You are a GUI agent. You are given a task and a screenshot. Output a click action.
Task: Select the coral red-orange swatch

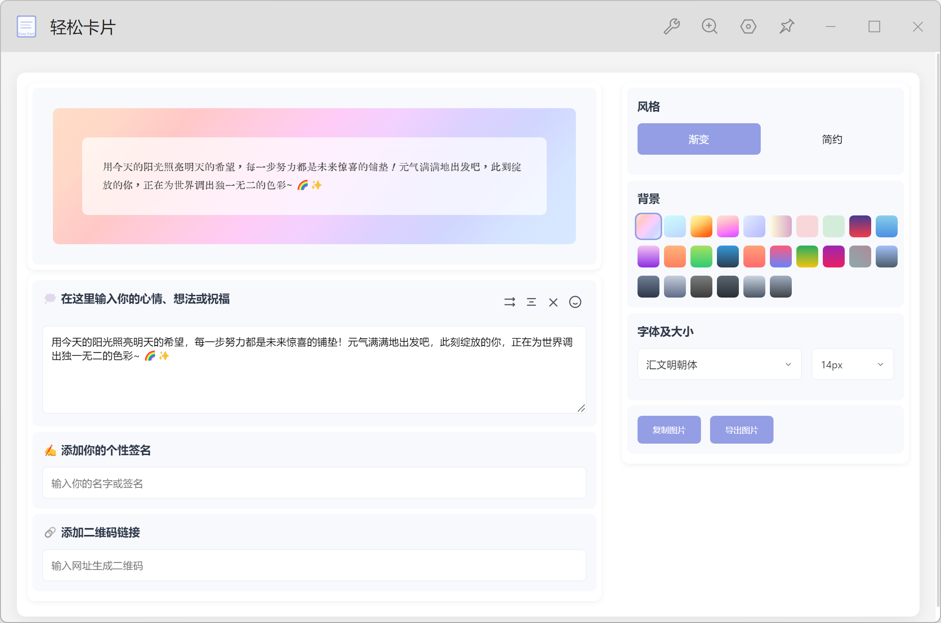pos(754,257)
